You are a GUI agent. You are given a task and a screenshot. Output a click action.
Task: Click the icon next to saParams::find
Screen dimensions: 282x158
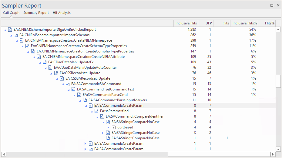(x=96, y=111)
